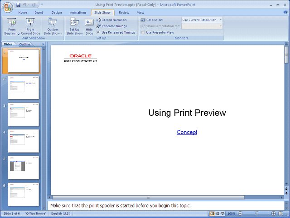Select slide 5 thumbnail
Image resolution: width=290 pixels, height=218 pixels.
(x=24, y=168)
